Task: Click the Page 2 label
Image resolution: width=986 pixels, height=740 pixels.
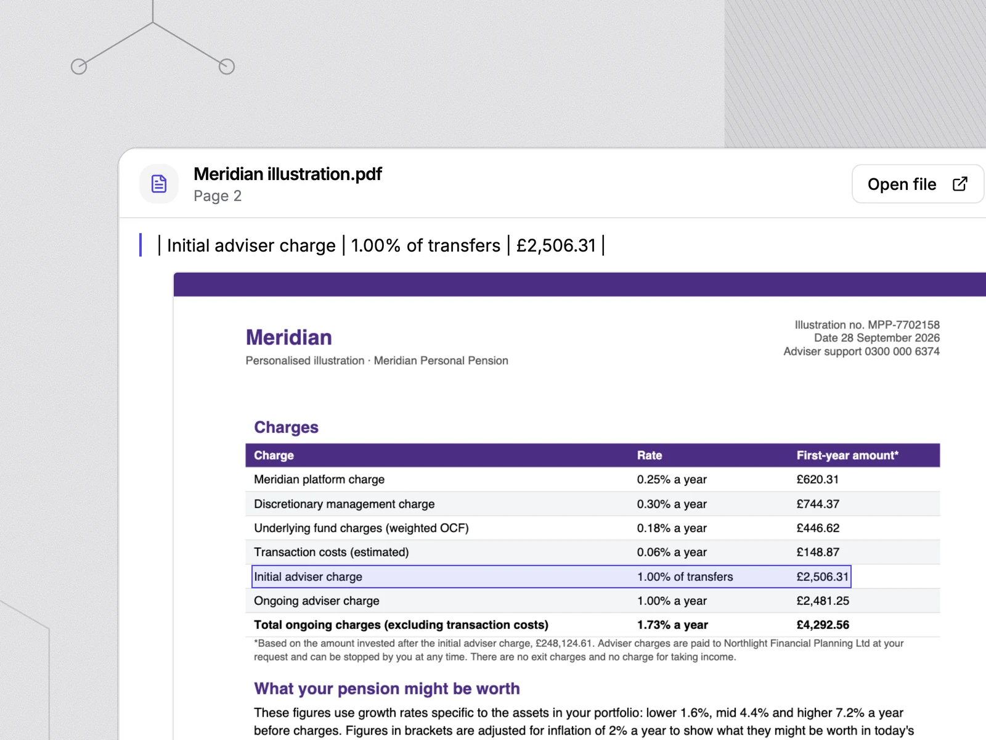Action: coord(218,196)
